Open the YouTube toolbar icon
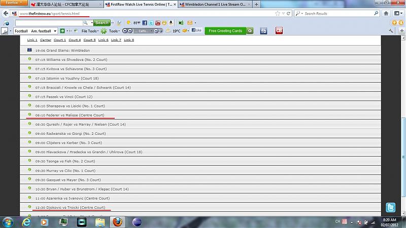The image size is (406, 228). point(158,23)
